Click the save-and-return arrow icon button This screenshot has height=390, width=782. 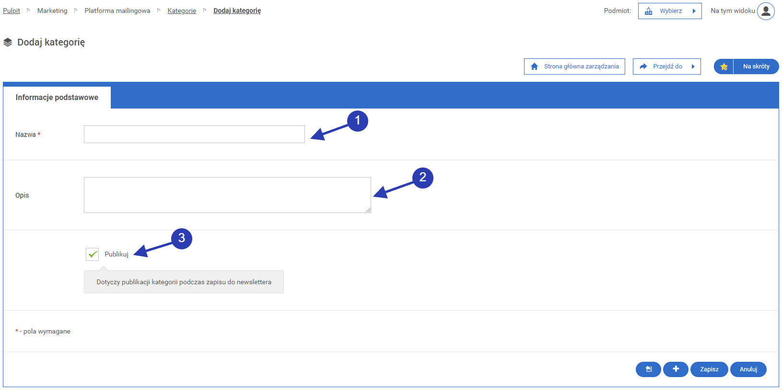[x=648, y=369]
